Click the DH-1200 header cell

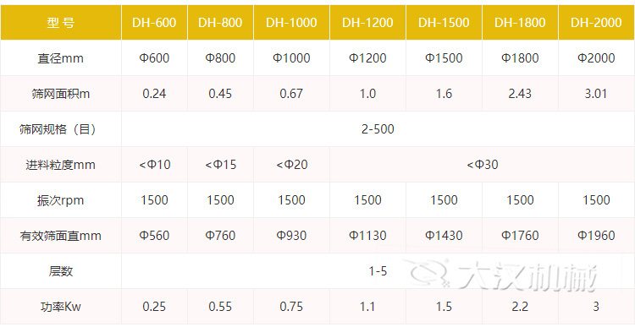pyautogui.click(x=367, y=22)
